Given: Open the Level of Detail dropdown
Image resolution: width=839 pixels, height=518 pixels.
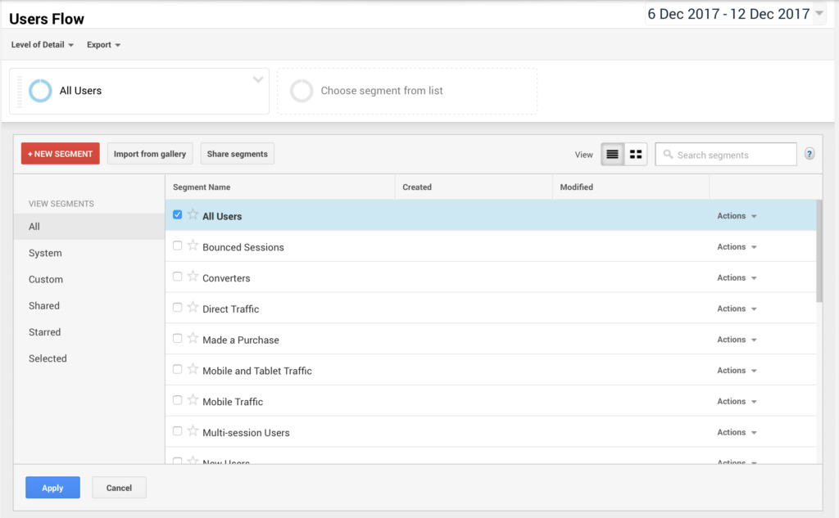Looking at the screenshot, I should pos(43,45).
